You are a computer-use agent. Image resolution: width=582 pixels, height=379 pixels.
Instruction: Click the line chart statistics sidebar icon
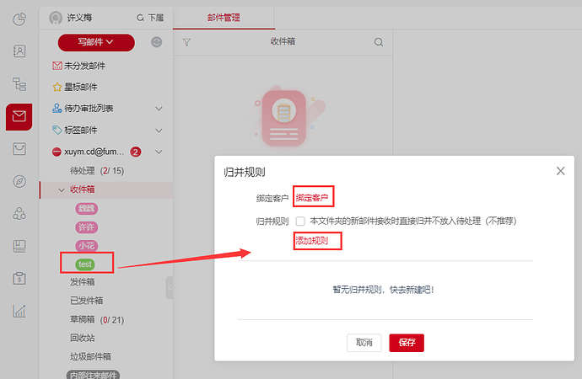click(19, 311)
